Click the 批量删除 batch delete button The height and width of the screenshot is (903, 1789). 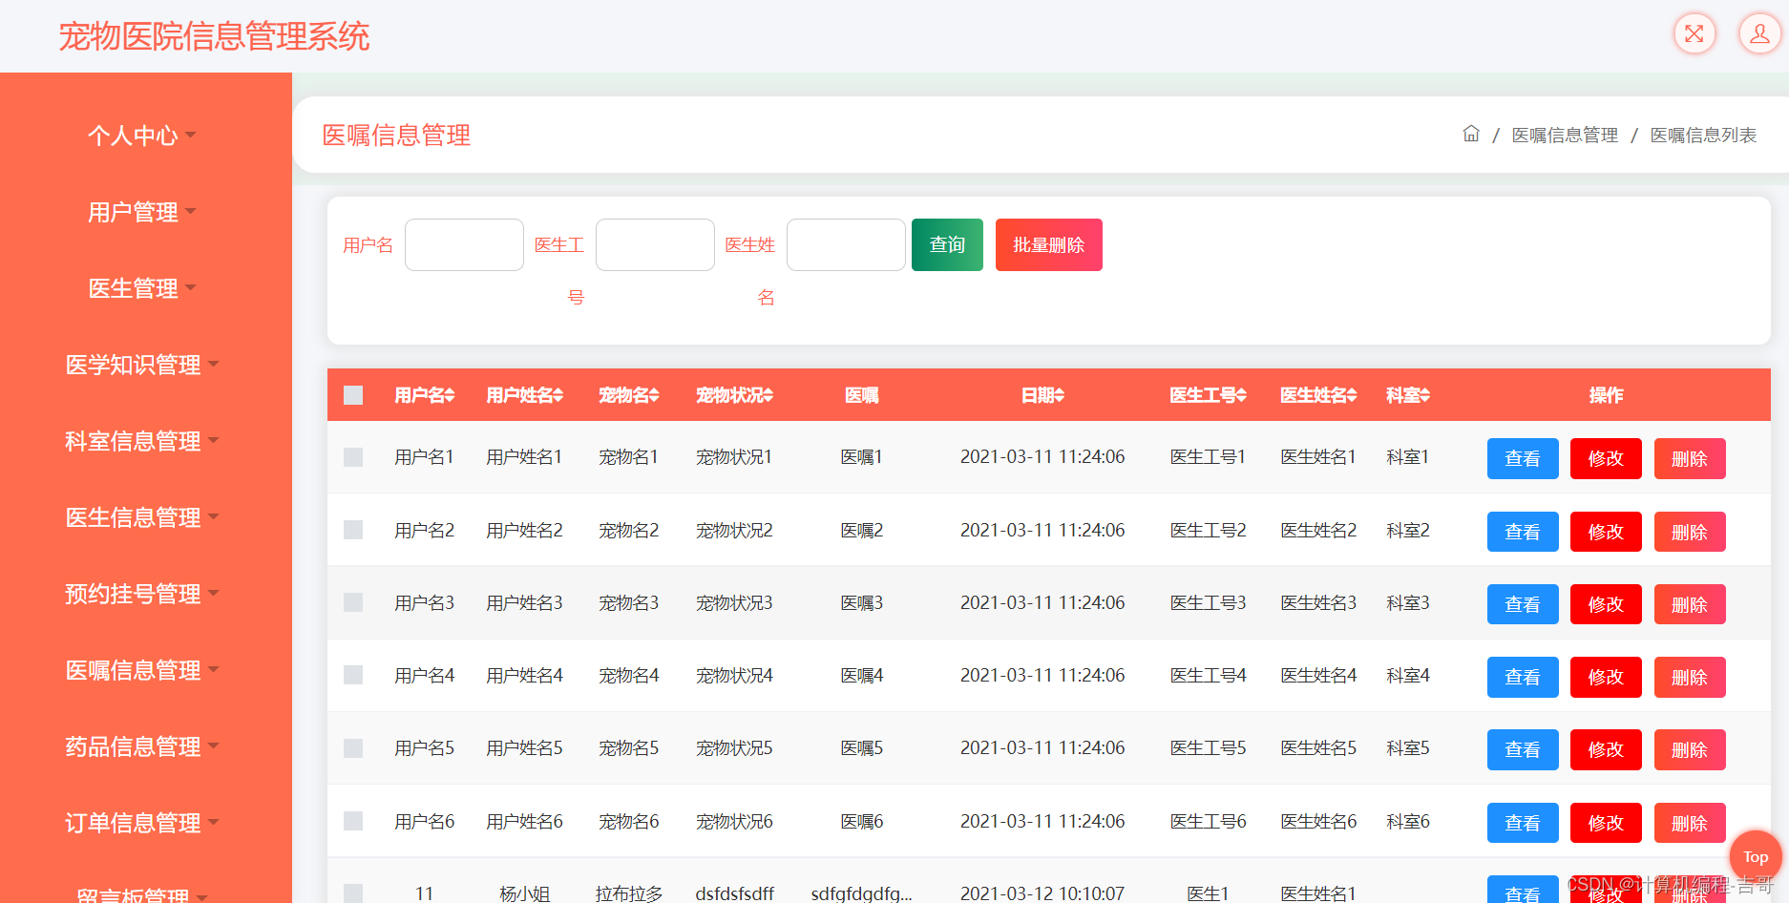1048,244
